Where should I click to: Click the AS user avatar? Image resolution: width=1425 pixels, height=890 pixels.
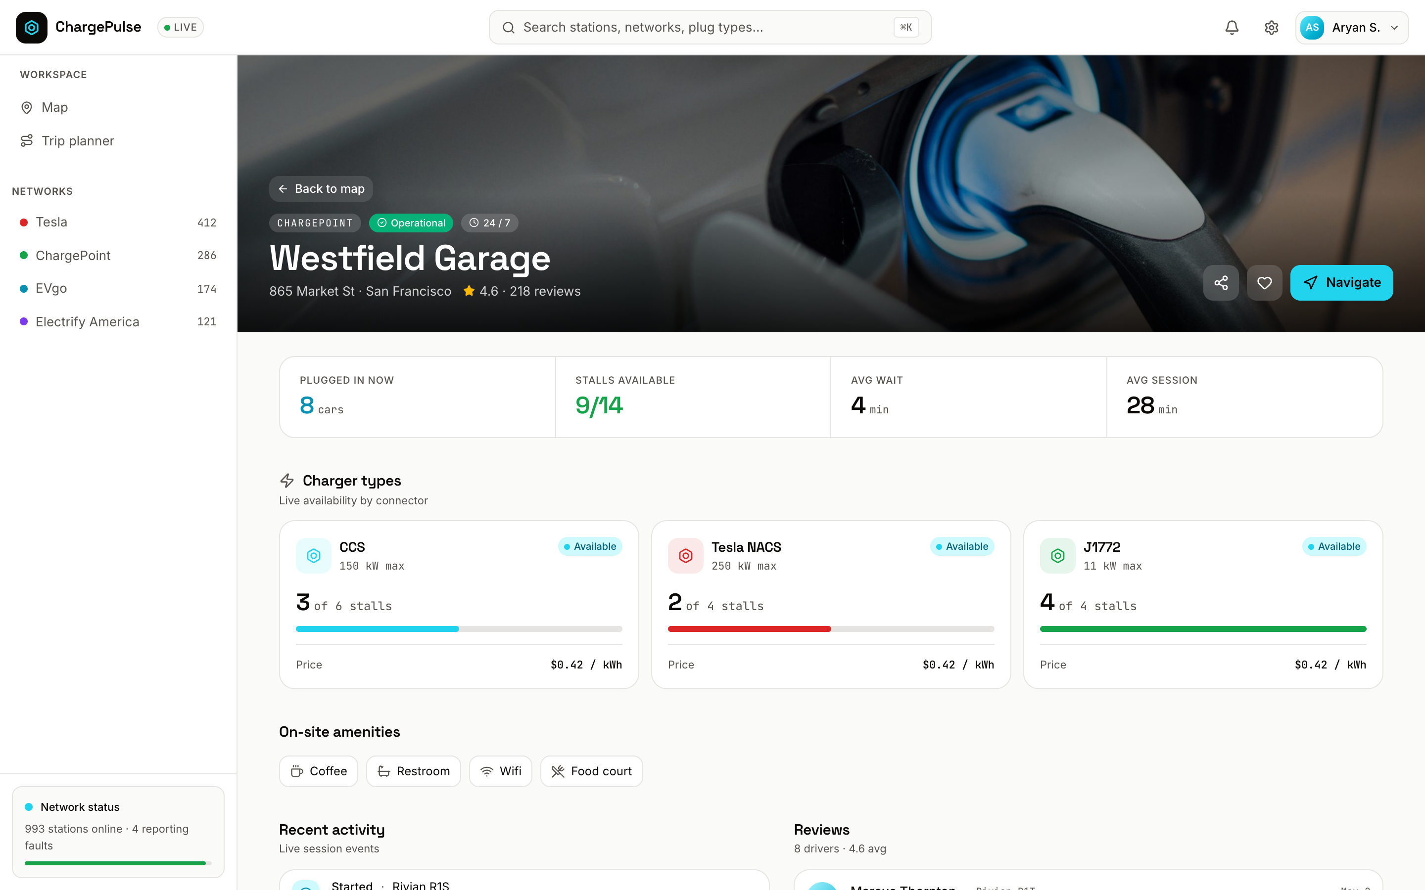click(x=1312, y=28)
